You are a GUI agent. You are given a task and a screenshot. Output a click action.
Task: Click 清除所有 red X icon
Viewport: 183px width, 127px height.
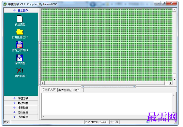click(20, 71)
